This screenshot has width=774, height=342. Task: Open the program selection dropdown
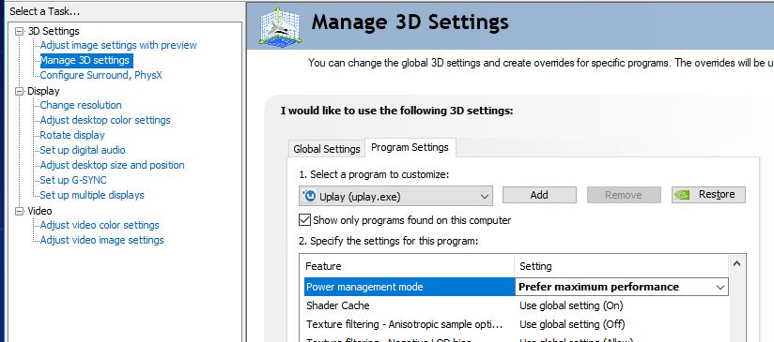tap(395, 196)
